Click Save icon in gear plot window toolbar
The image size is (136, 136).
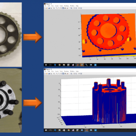pyautogui.click(x=49, y=8)
